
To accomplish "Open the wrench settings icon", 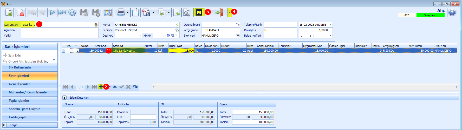I will point(186,12).
